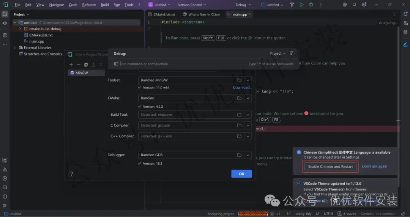Screen dimensions: 410x217
Task: Click Enable Chinese and Restart
Action: tap(330, 167)
